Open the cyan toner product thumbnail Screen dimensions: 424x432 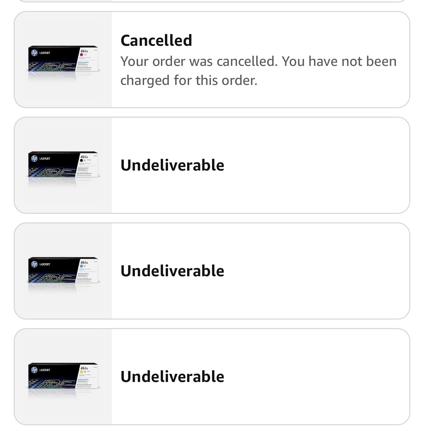63,271
